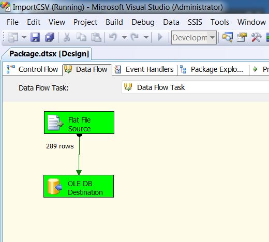
Task: Expand the Redo history dropdown arrow
Action: pyautogui.click(x=146, y=37)
